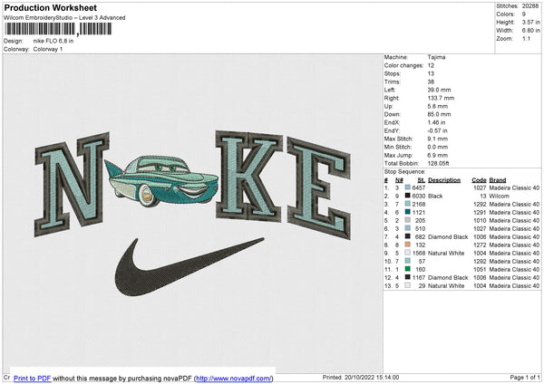Click the embroidered letter N in the design

[x=72, y=184]
